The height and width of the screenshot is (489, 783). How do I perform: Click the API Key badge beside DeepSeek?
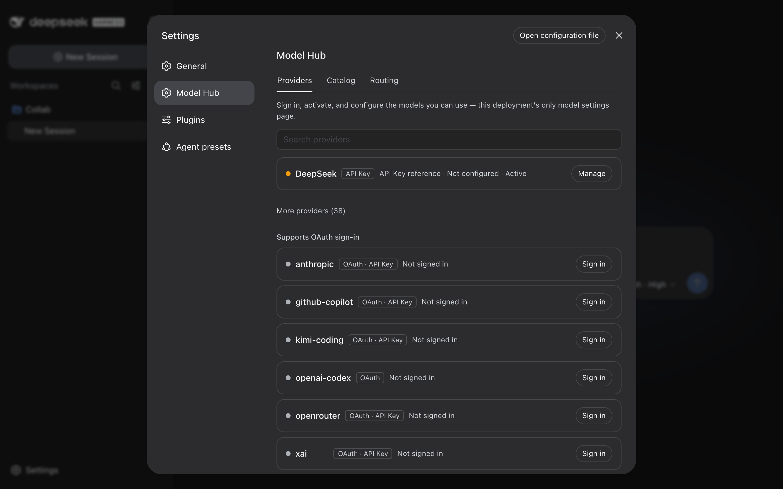pyautogui.click(x=358, y=174)
